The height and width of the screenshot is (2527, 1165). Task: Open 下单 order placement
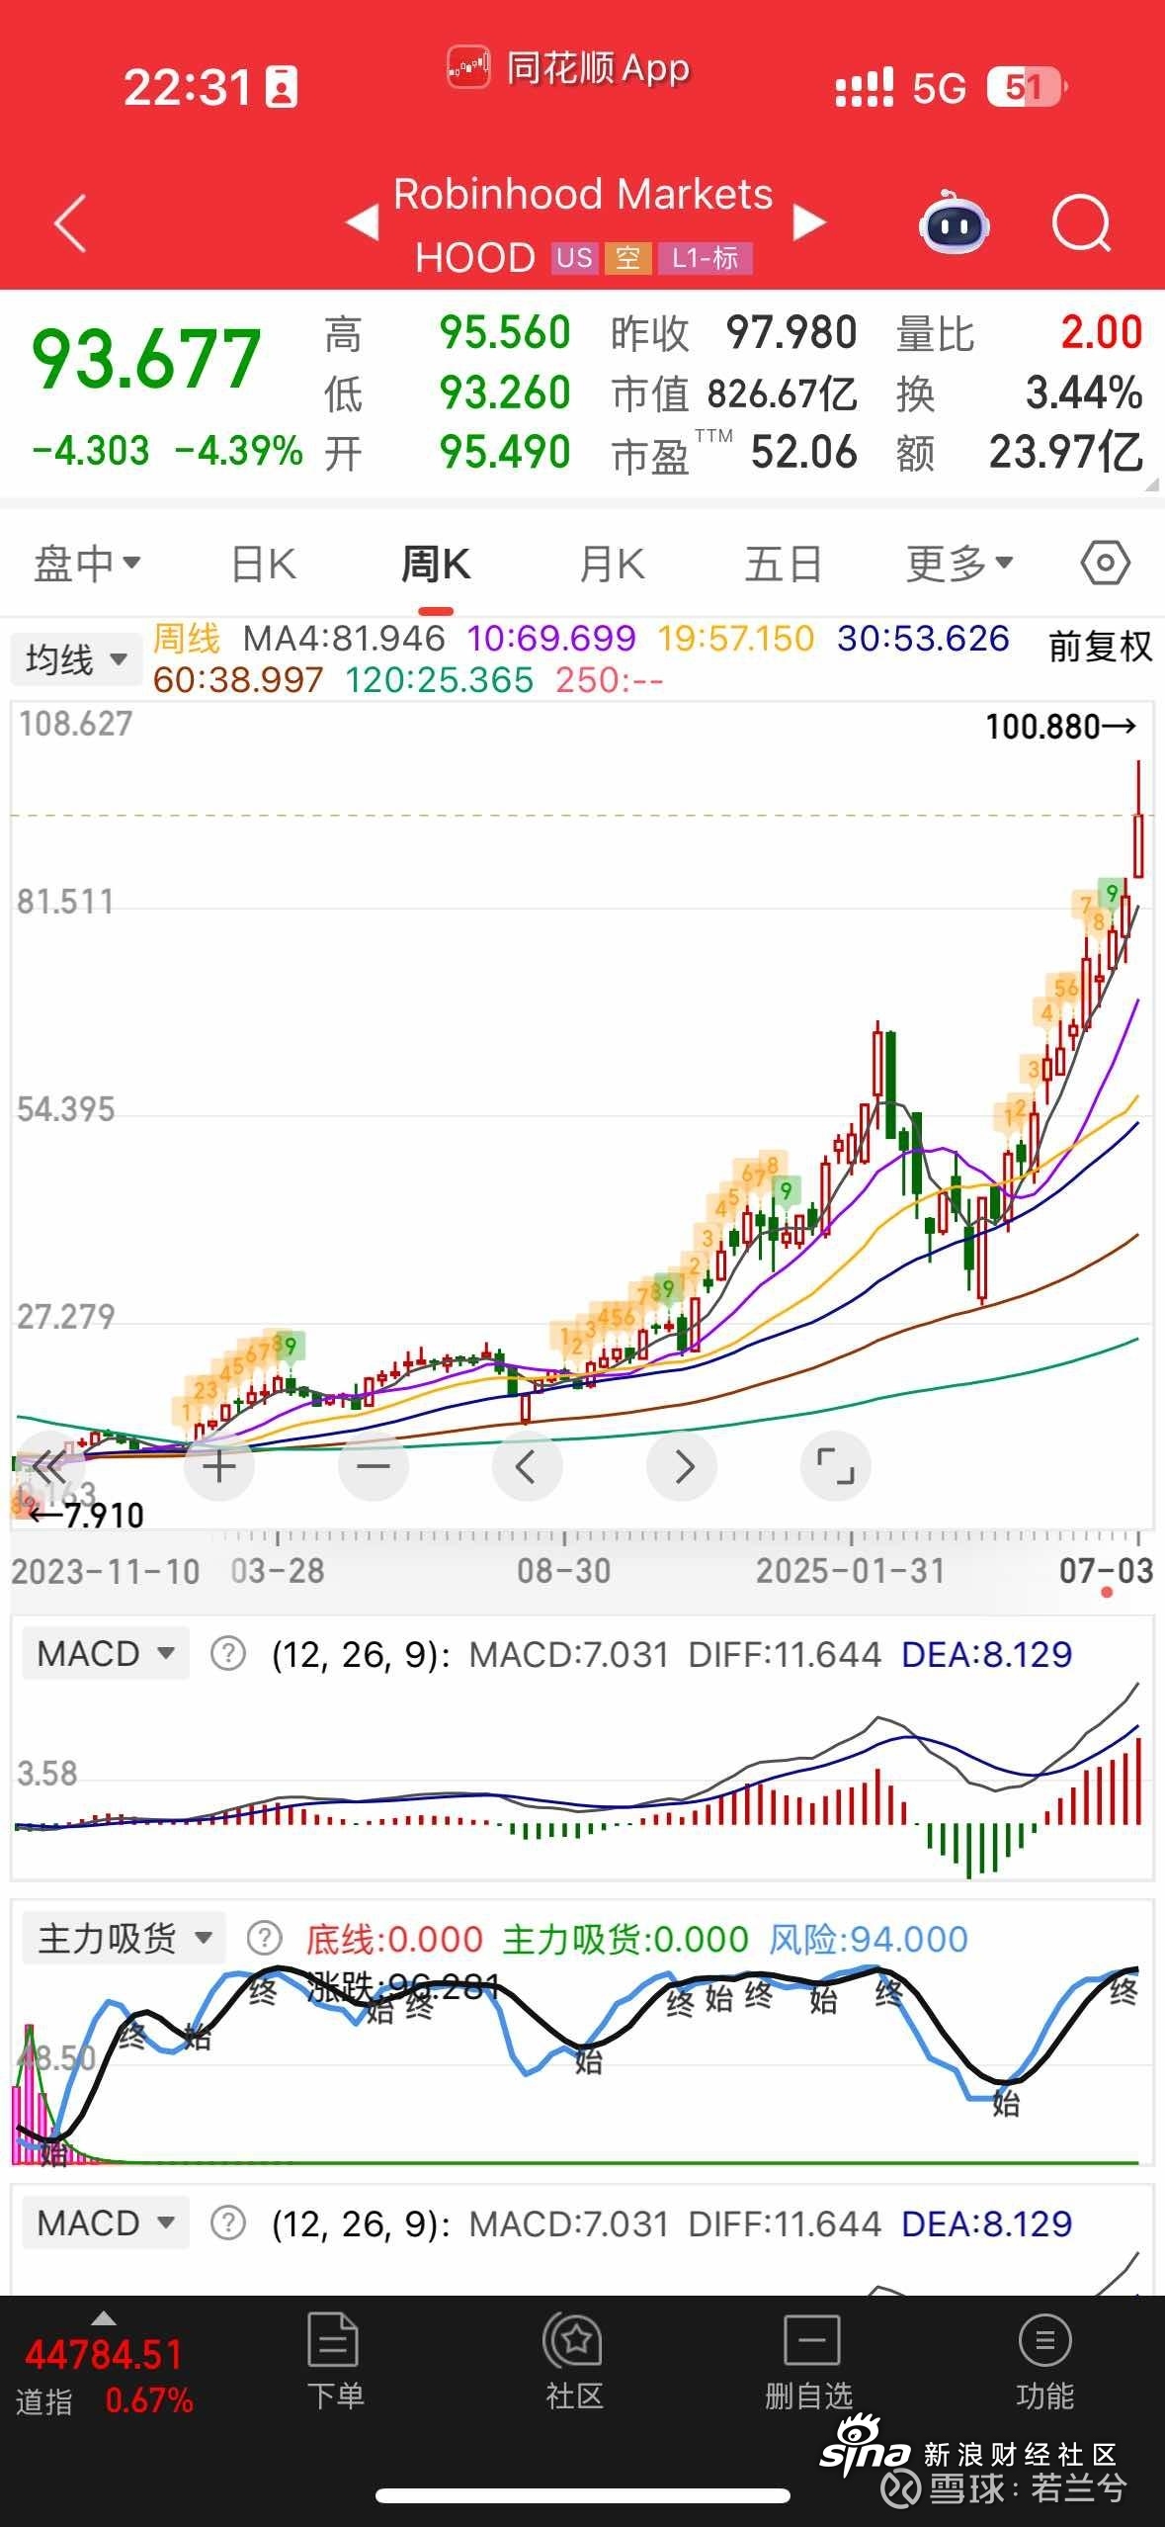(x=335, y=2361)
